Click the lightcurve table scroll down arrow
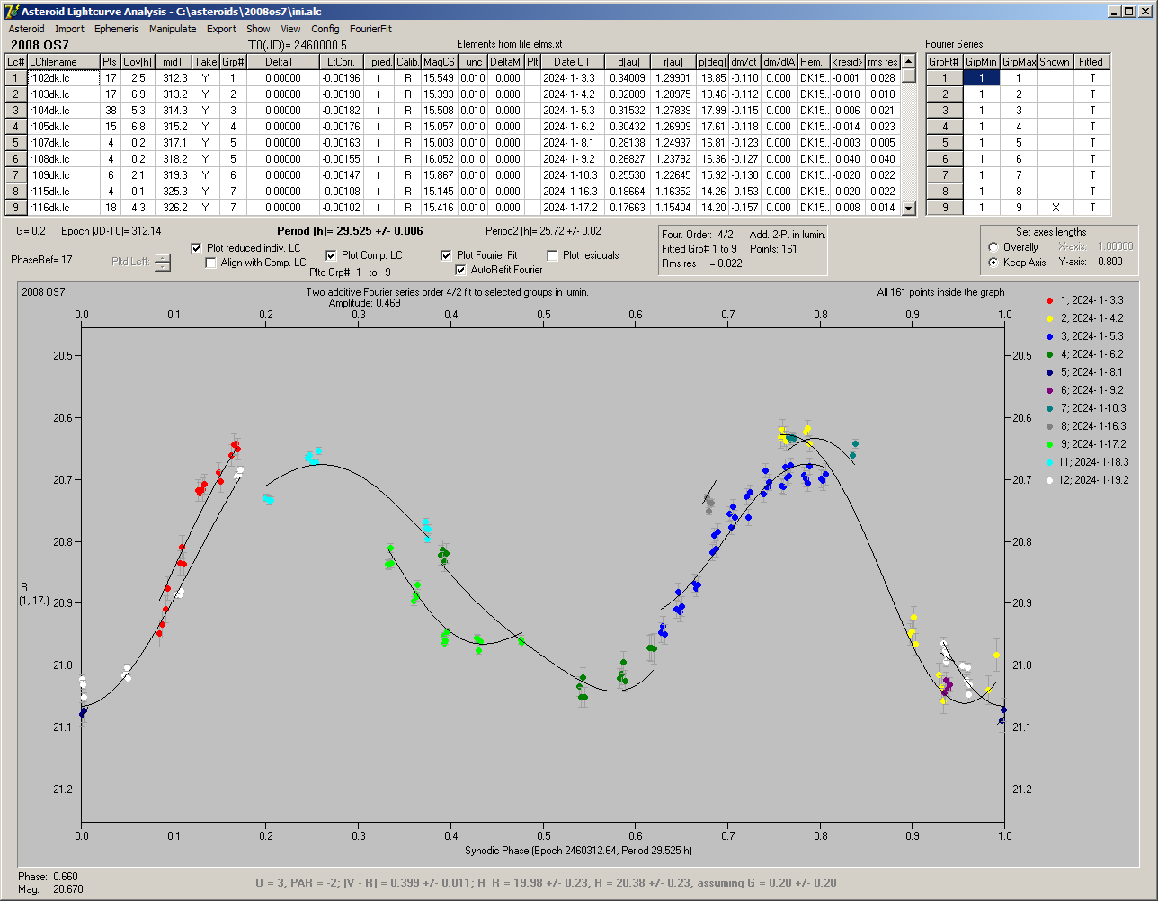1158x901 pixels. [909, 209]
